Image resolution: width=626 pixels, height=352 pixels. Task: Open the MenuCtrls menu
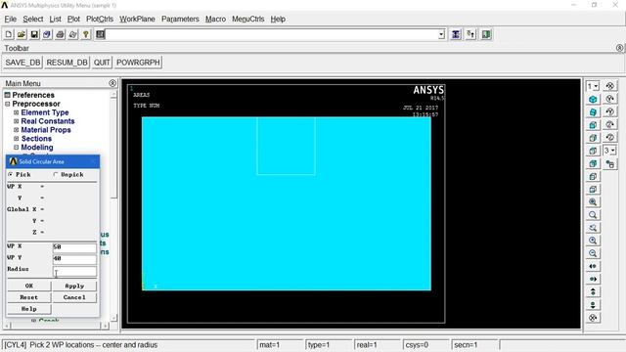[x=247, y=19]
